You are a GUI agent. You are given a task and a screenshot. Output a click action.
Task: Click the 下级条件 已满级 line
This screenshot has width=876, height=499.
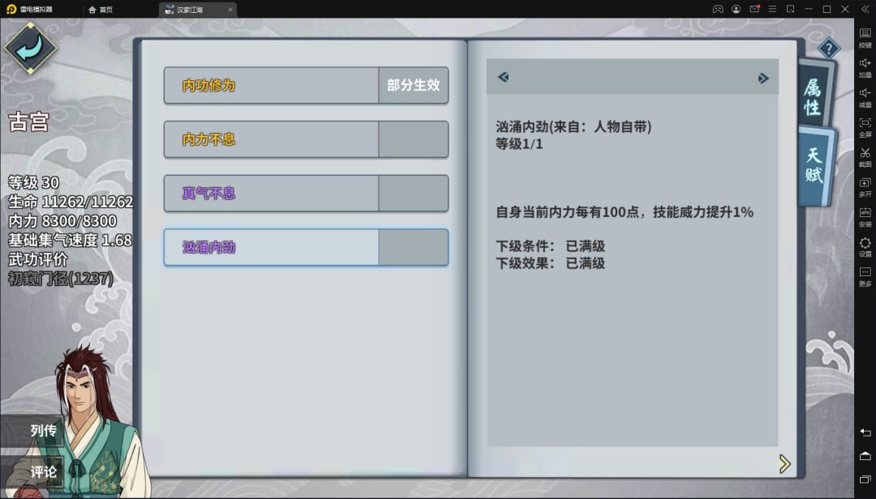[550, 246]
